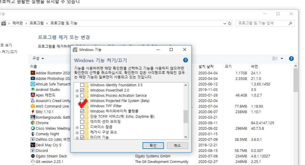Click the Adobe Photoshop program icon

point(33,78)
